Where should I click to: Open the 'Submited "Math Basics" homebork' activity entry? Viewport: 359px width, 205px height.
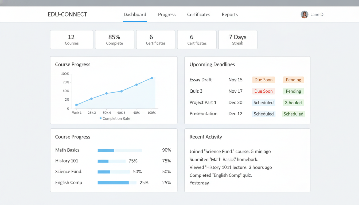[224, 159]
